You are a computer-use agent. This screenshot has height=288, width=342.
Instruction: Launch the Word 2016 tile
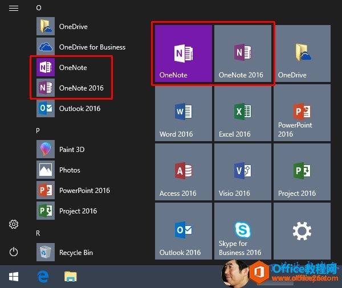tap(183, 113)
